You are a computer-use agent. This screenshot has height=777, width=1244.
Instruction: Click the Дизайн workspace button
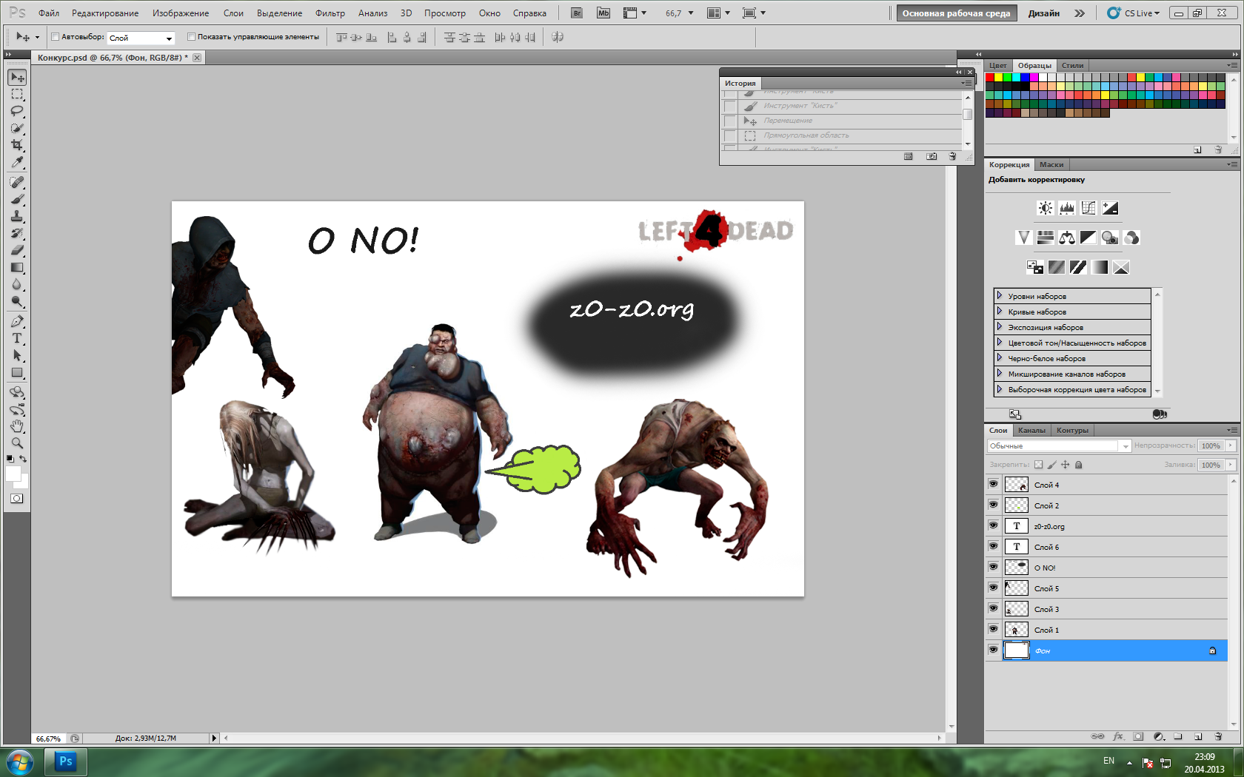click(1043, 13)
